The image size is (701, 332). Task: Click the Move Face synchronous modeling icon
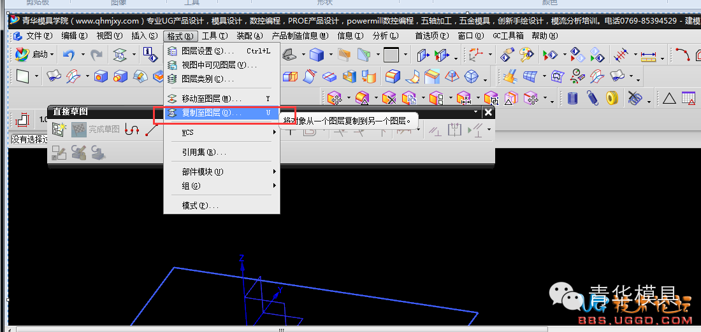(x=334, y=98)
